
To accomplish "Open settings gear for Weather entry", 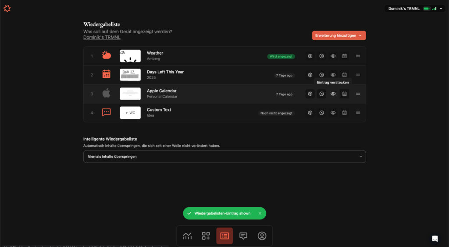I will (310, 56).
